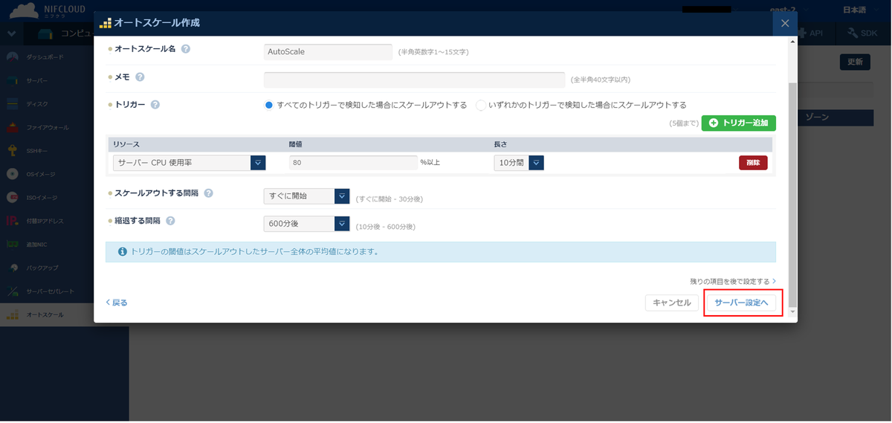Select すべてのトリガーで検知した場合 radio option
This screenshot has height=423, width=892.
tap(269, 105)
